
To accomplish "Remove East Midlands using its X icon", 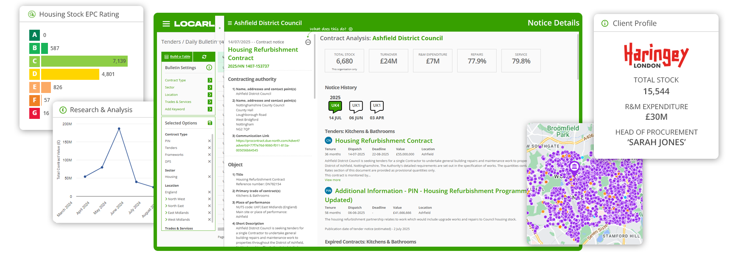I will [210, 213].
